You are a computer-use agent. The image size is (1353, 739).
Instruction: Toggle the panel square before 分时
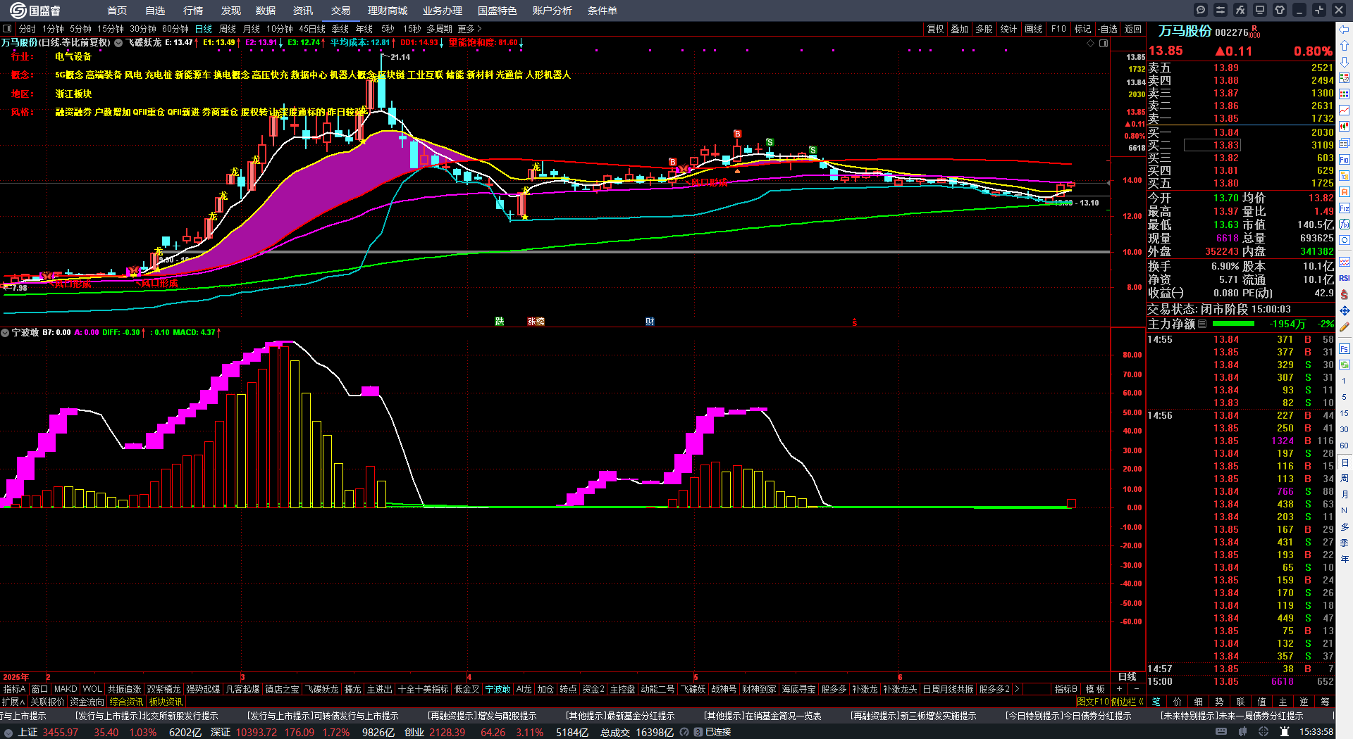click(x=7, y=29)
